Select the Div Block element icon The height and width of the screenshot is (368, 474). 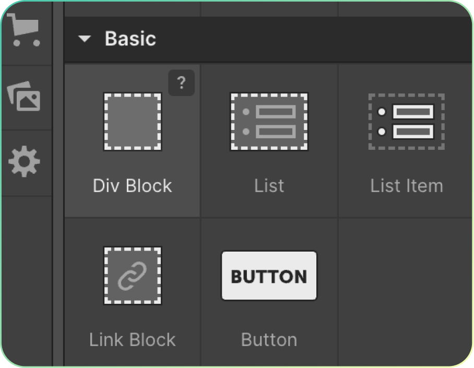(x=132, y=122)
